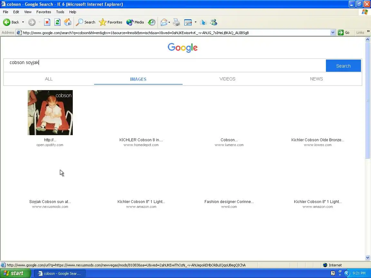The image size is (371, 278).
Task: Open the History toolbar icon
Action: 152,22
